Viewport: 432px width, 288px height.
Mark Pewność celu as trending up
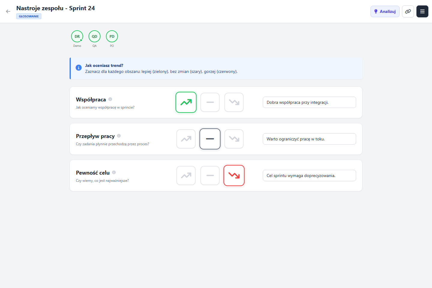point(186,175)
